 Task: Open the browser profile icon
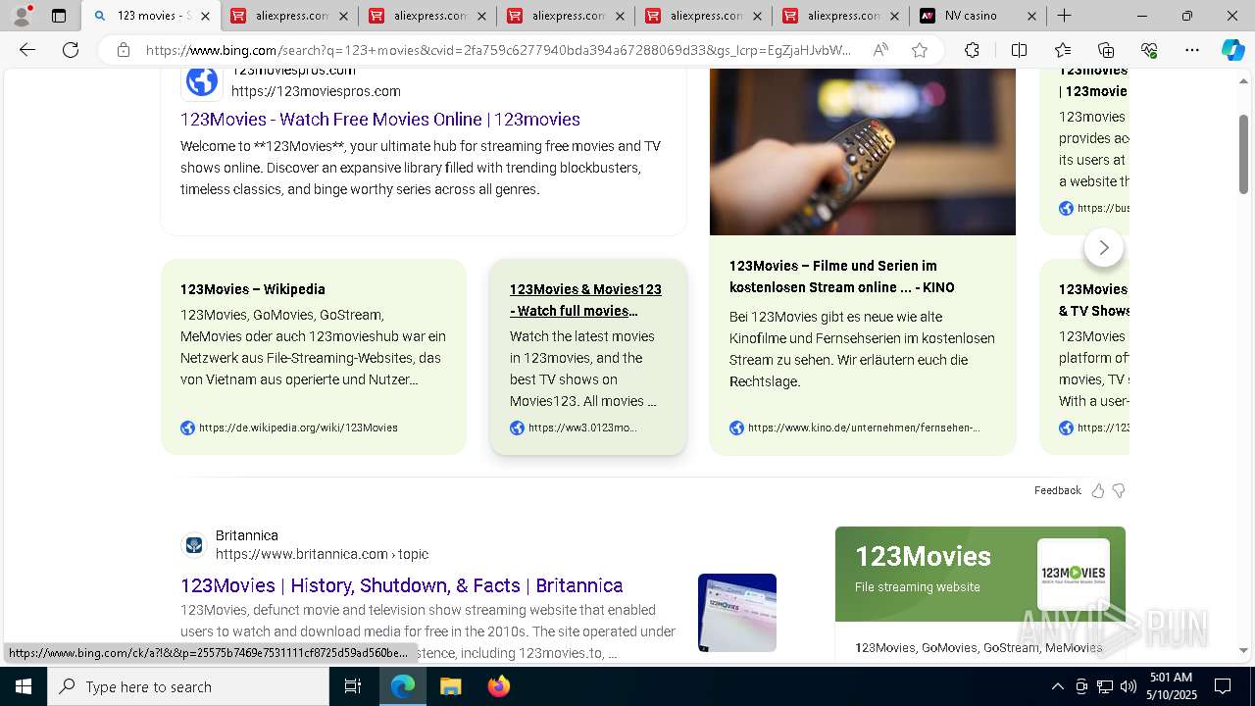(x=22, y=16)
